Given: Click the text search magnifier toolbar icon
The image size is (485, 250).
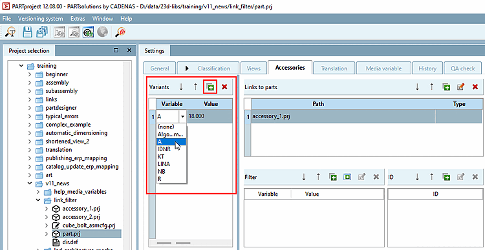Looking at the screenshot, I should point(11,32).
